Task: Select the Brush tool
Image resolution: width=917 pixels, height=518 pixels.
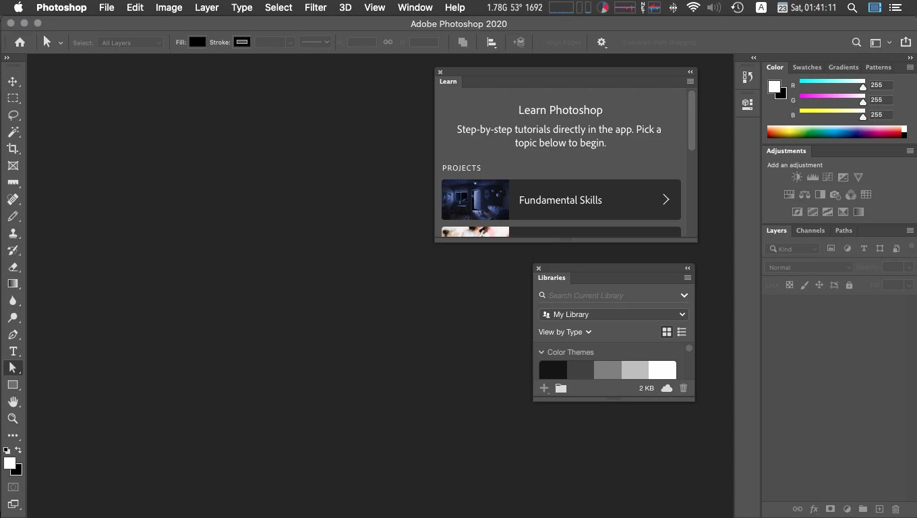Action: (x=13, y=217)
